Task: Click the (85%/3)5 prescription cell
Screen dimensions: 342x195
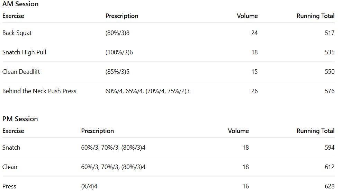Action: point(117,72)
